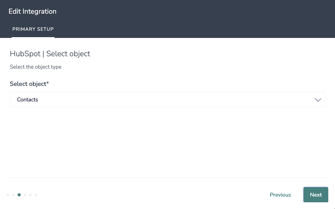Click the required asterisk after Select object
This screenshot has height=209, width=335.
(48, 83)
